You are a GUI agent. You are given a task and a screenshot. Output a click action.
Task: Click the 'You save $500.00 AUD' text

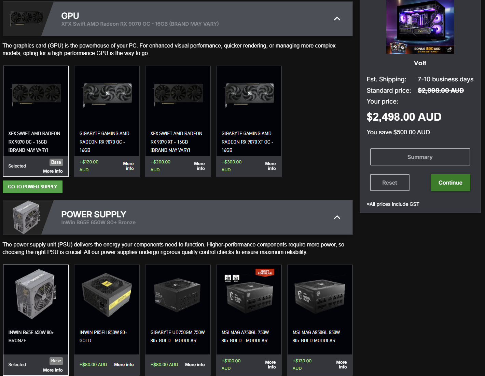398,132
